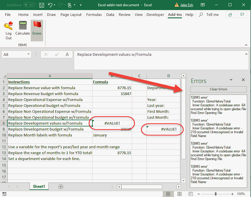Click the Insert Function fx icon
This screenshot has width=251, height=197.
(67, 54)
